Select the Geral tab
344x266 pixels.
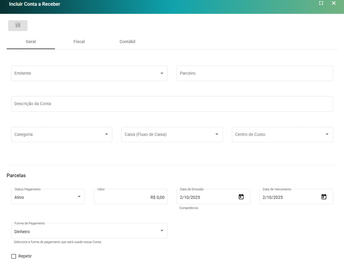click(31, 42)
